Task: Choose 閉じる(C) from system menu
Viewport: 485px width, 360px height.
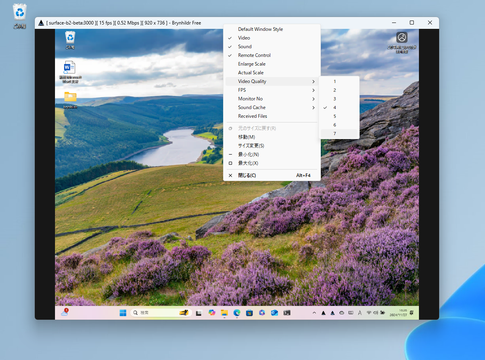Action: pyautogui.click(x=272, y=175)
